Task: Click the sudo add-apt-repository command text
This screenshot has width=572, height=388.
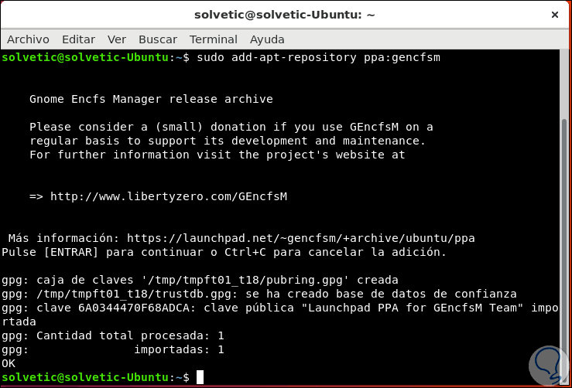Action: click(x=318, y=57)
